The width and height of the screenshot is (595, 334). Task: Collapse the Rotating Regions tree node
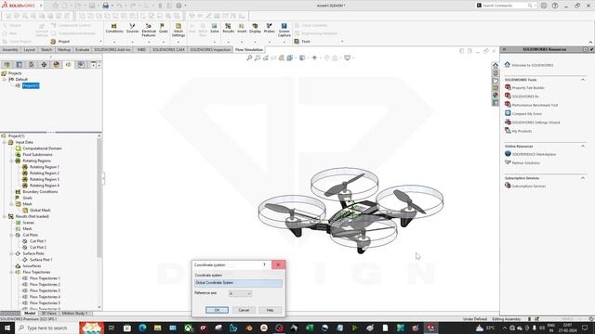pos(11,161)
